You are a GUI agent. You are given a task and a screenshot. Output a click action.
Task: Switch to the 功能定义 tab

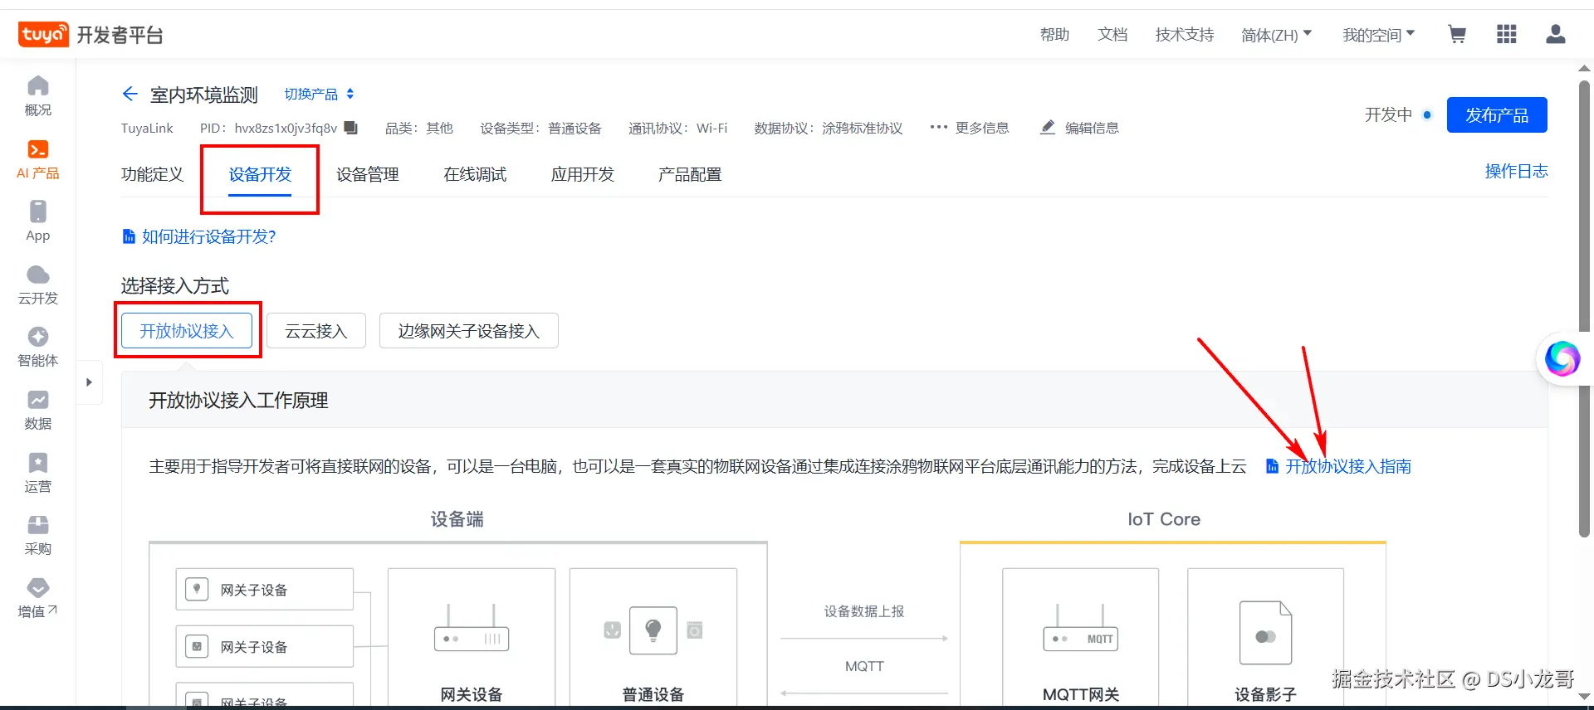click(152, 174)
